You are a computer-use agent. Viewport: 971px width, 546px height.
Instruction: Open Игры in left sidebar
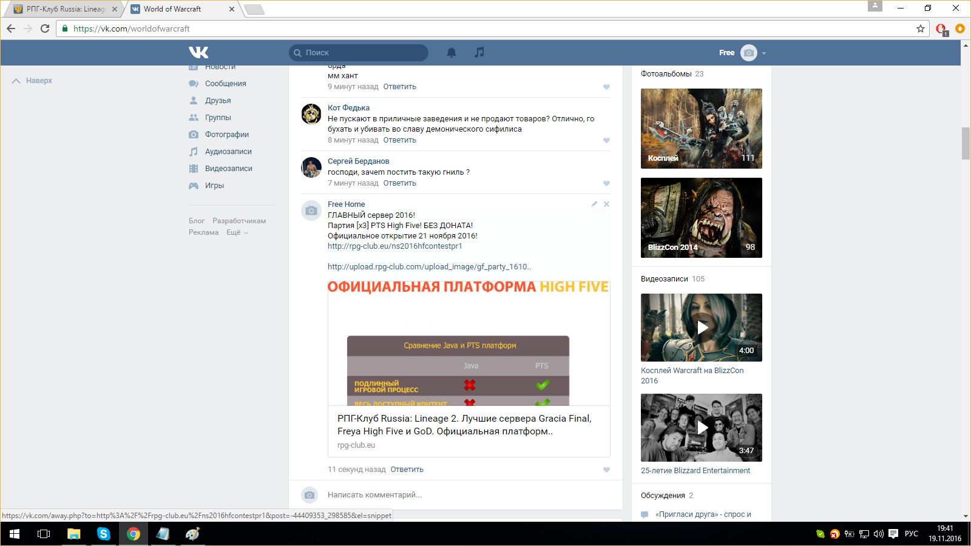[x=214, y=186]
